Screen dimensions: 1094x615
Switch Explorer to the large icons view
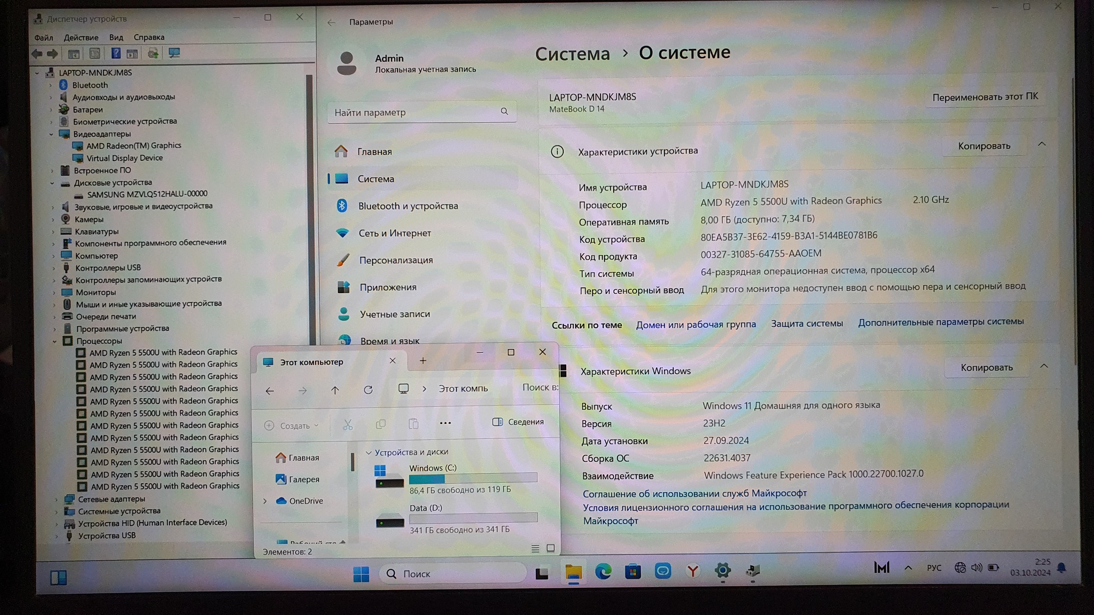(551, 548)
